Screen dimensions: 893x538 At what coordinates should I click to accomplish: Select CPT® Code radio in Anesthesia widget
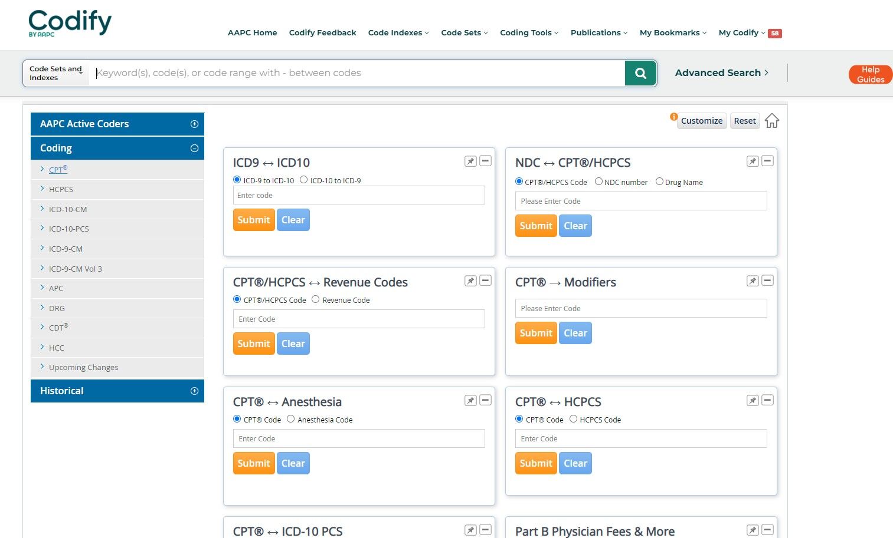[237, 419]
